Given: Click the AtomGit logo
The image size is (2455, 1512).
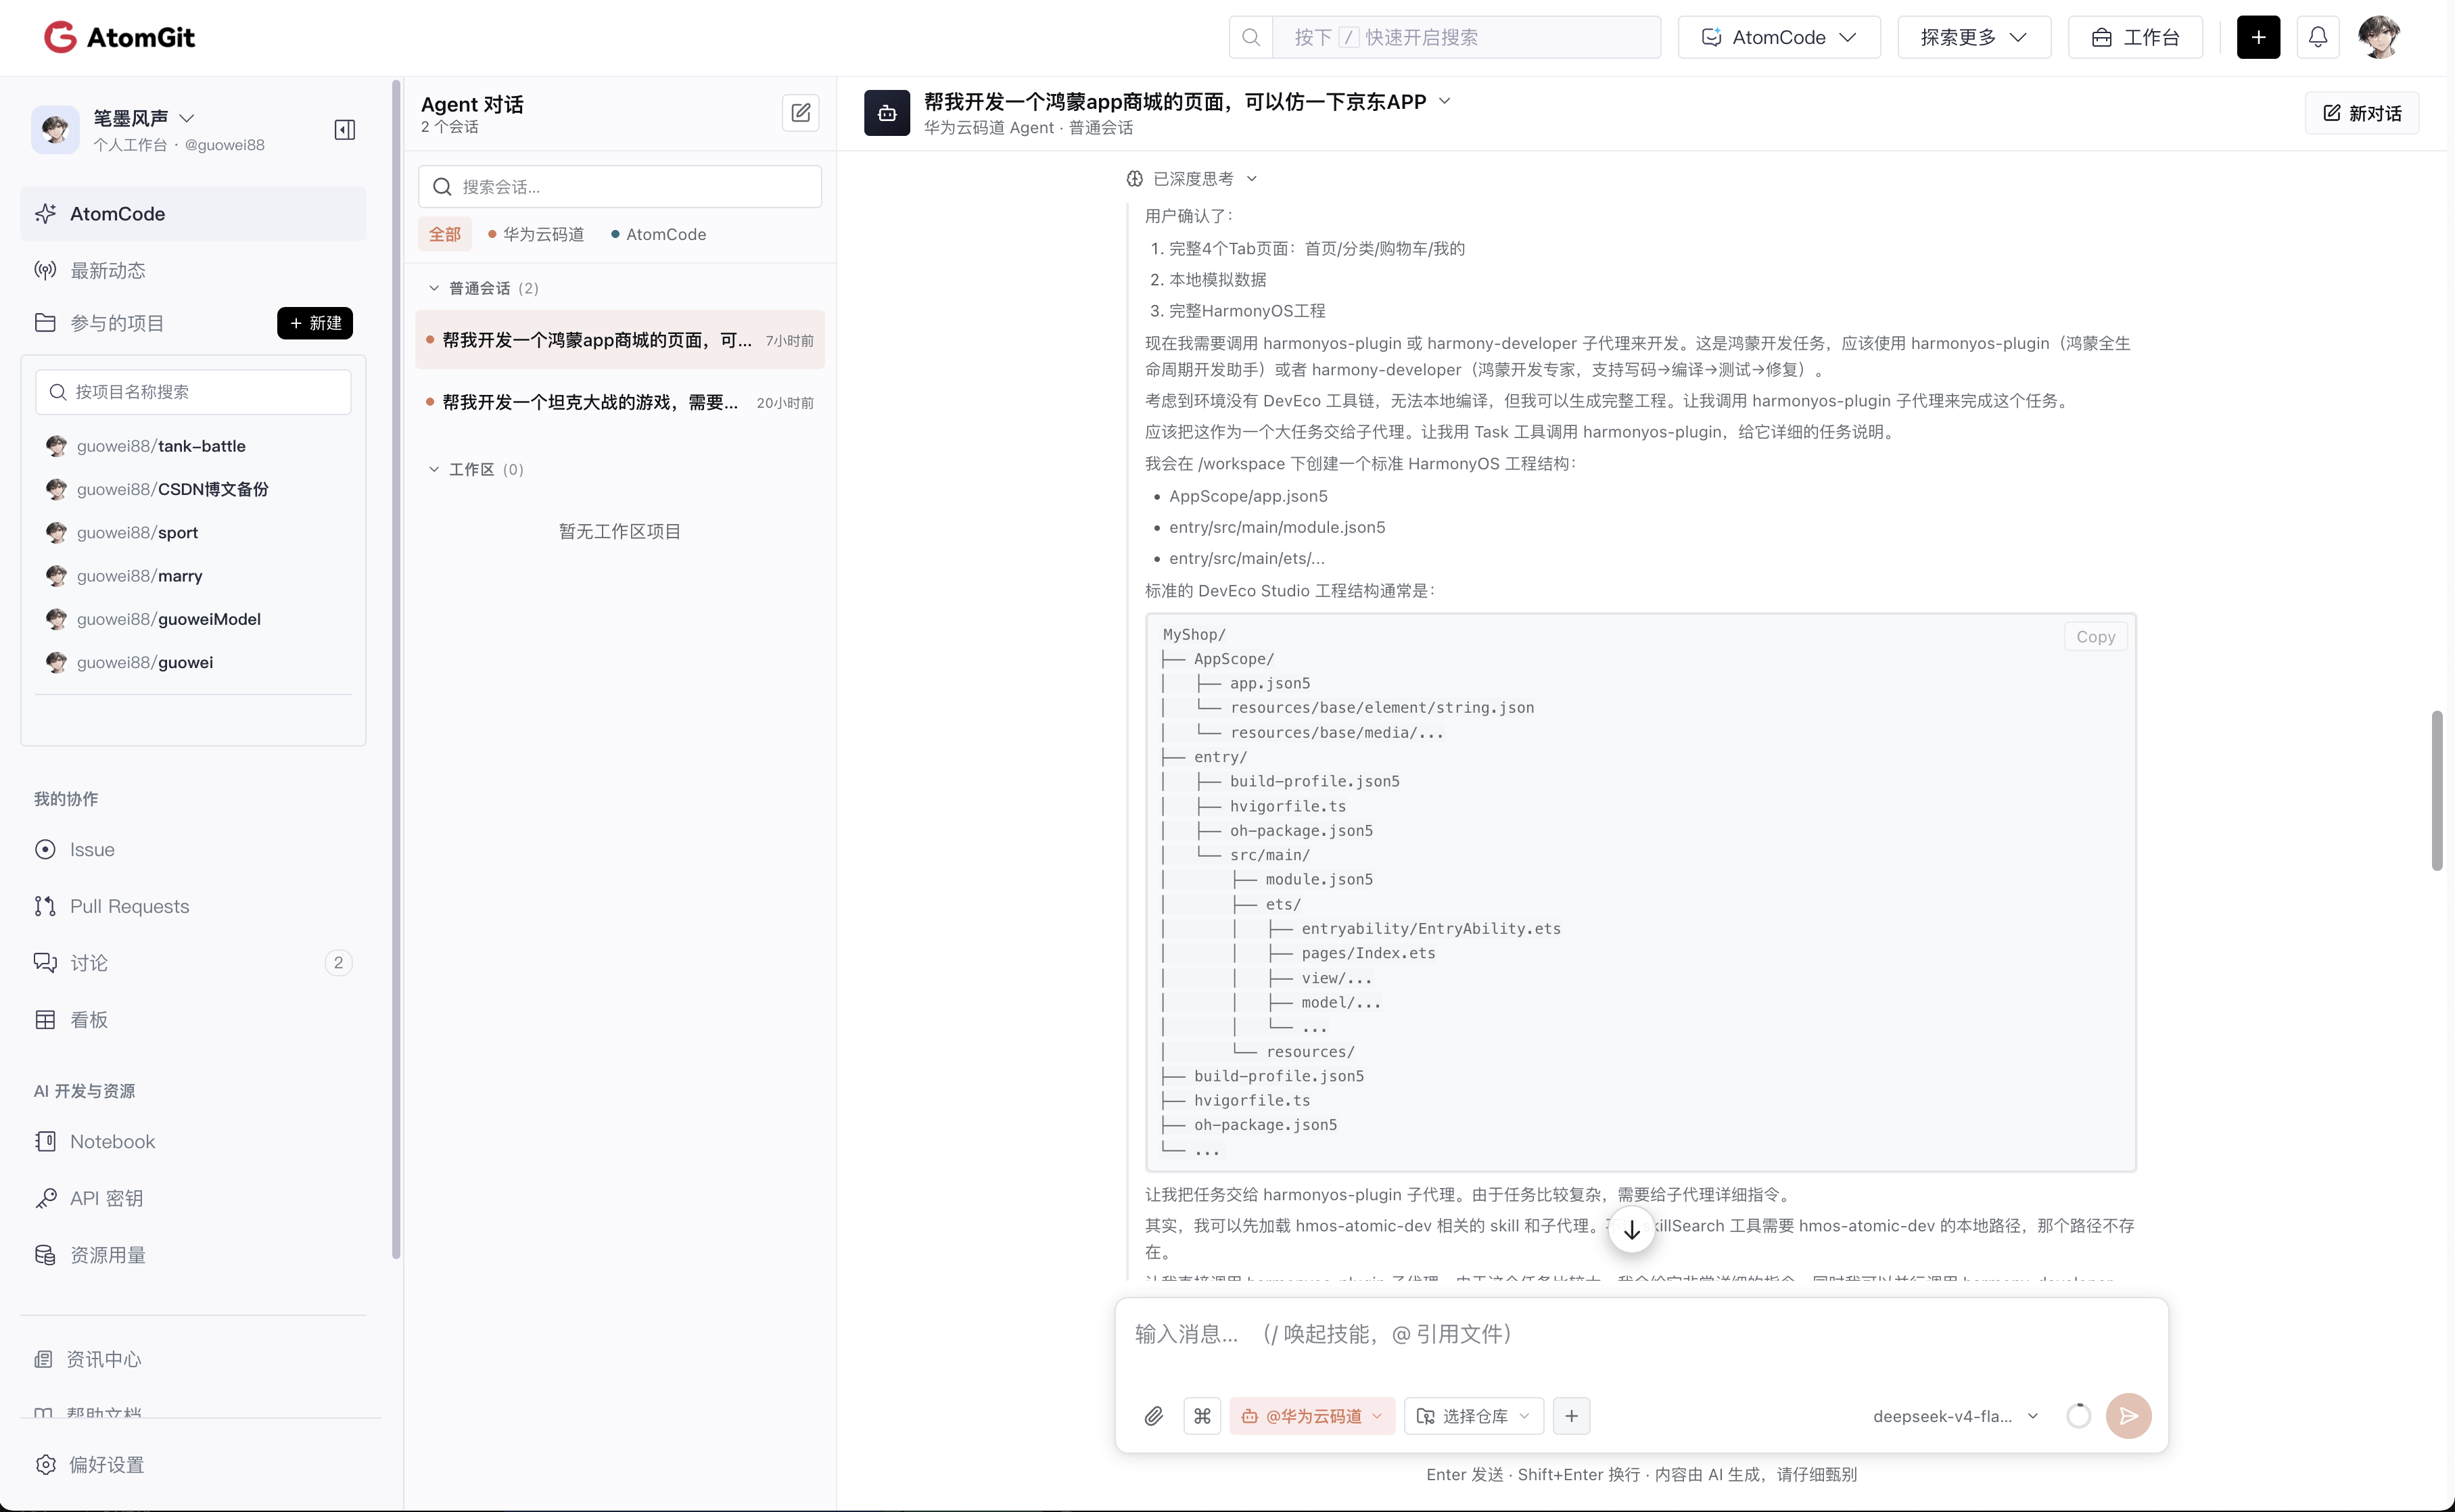Looking at the screenshot, I should 119,37.
